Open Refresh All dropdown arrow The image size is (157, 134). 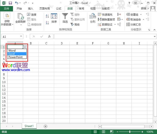21,25
